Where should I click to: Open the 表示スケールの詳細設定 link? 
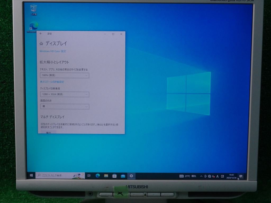click(x=52, y=82)
